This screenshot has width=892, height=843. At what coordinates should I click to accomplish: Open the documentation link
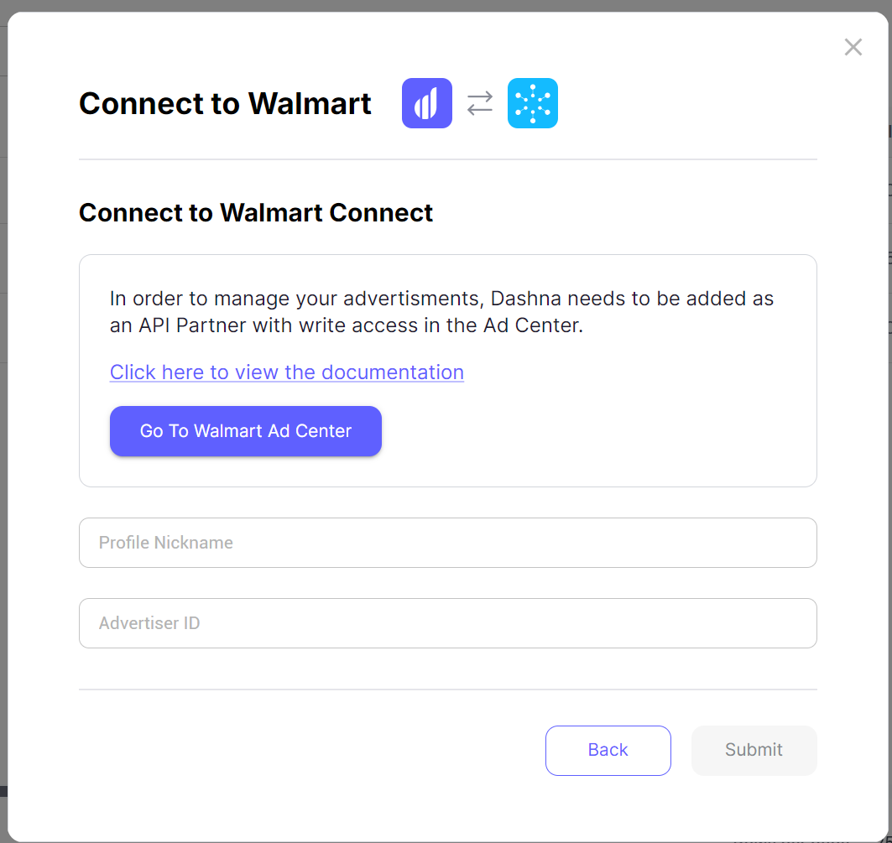tap(286, 372)
